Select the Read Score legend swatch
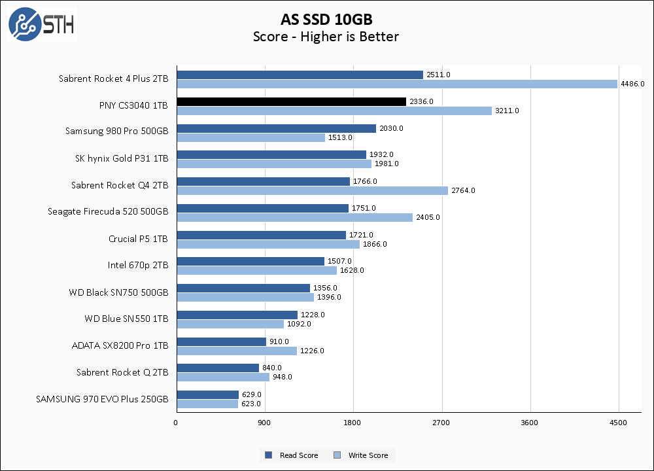This screenshot has width=654, height=471. click(x=269, y=455)
